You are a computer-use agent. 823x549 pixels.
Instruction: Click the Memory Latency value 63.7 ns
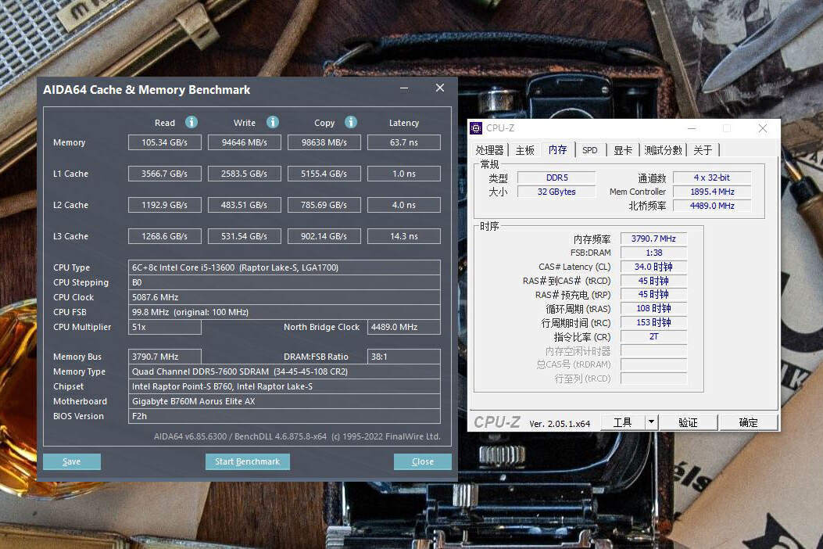coord(404,142)
